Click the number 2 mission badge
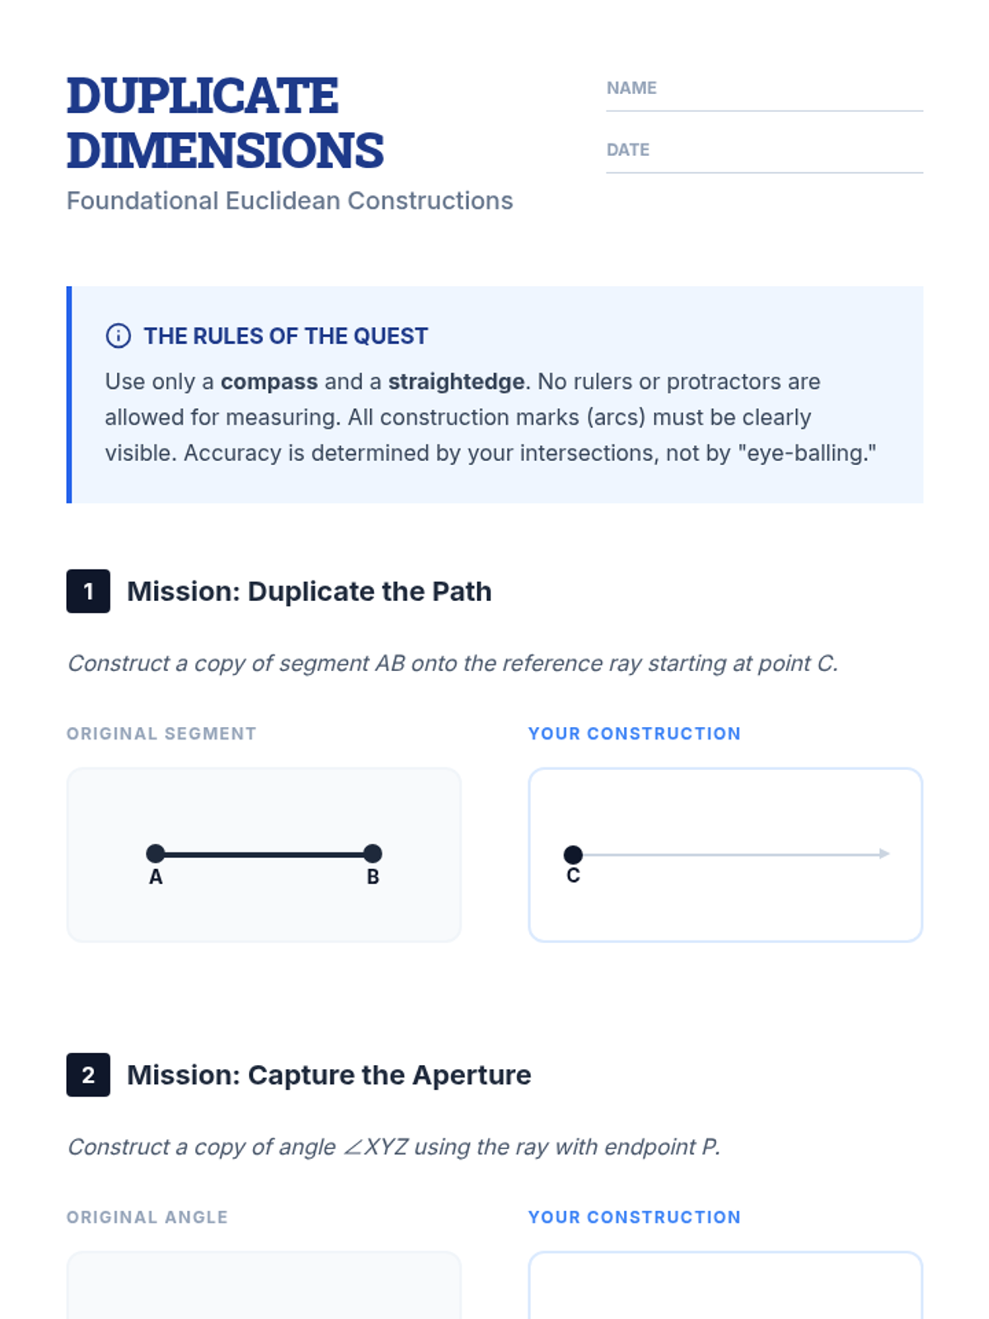 (88, 1075)
